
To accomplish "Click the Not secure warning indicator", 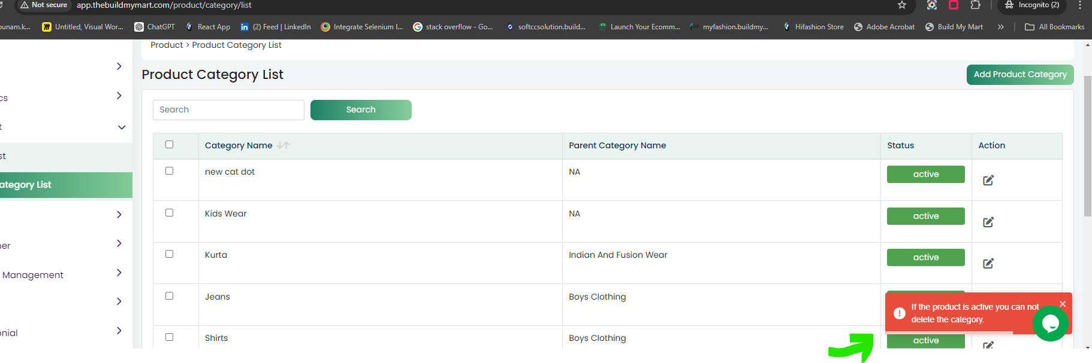I will coord(44,5).
